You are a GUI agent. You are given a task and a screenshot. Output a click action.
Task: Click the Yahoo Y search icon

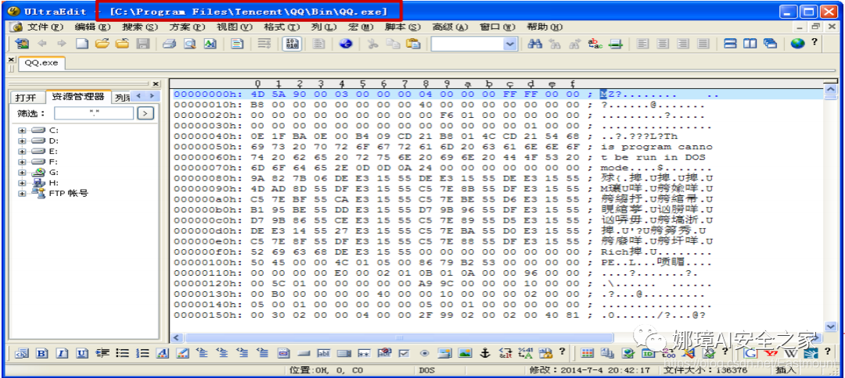click(x=770, y=353)
